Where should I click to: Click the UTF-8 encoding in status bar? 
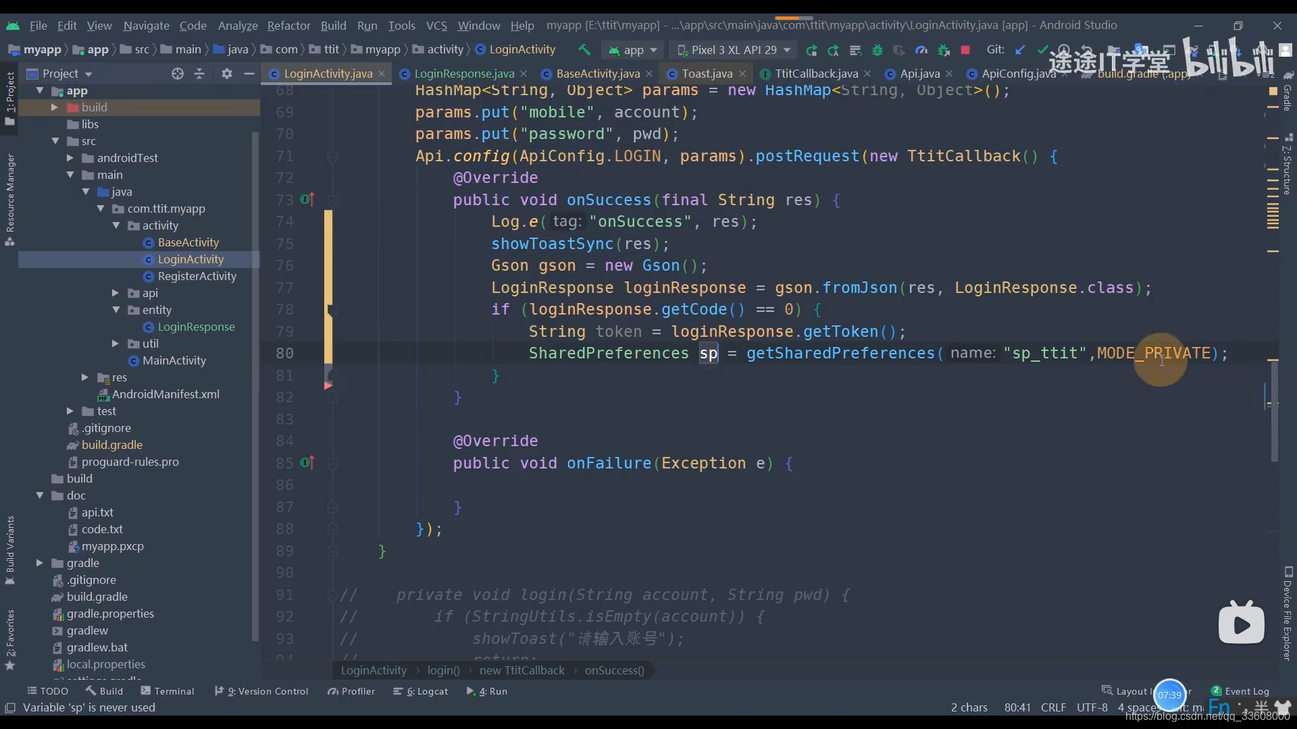(x=1091, y=707)
